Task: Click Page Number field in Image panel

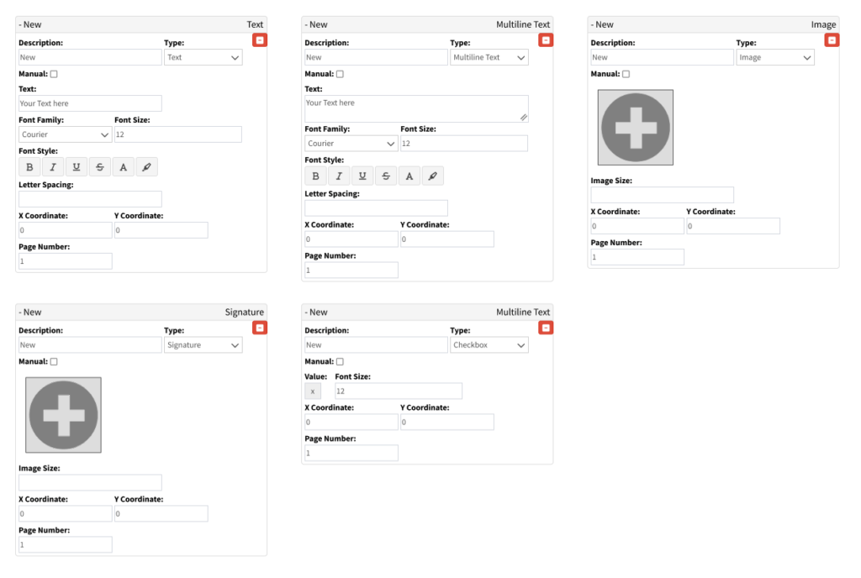Action: point(637,257)
